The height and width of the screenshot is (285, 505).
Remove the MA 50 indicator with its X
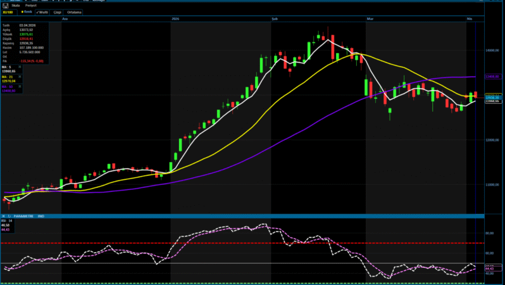[20, 87]
